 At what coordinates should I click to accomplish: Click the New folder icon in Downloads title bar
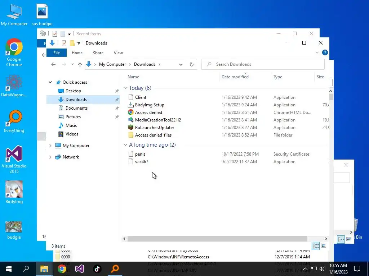pyautogui.click(x=72, y=43)
